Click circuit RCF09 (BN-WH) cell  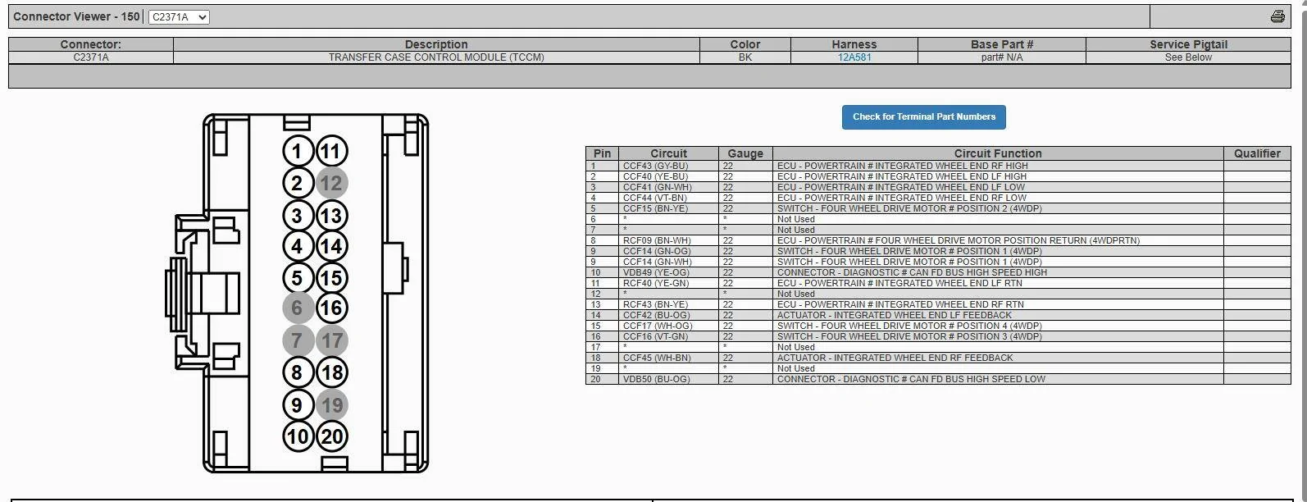click(668, 240)
